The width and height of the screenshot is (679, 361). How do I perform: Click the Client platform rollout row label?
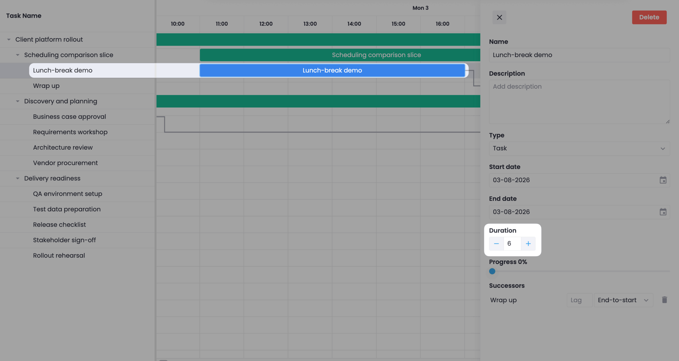coord(49,39)
